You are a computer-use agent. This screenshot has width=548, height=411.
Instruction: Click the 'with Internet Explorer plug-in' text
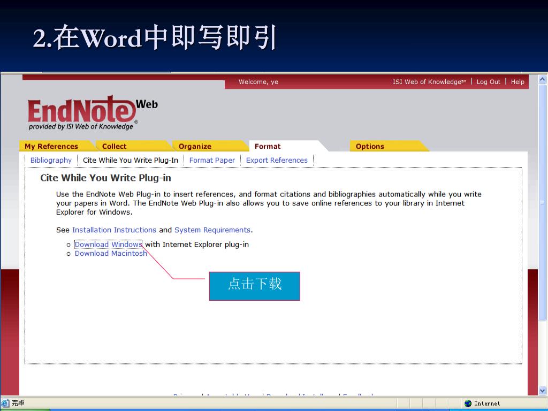[x=197, y=244]
